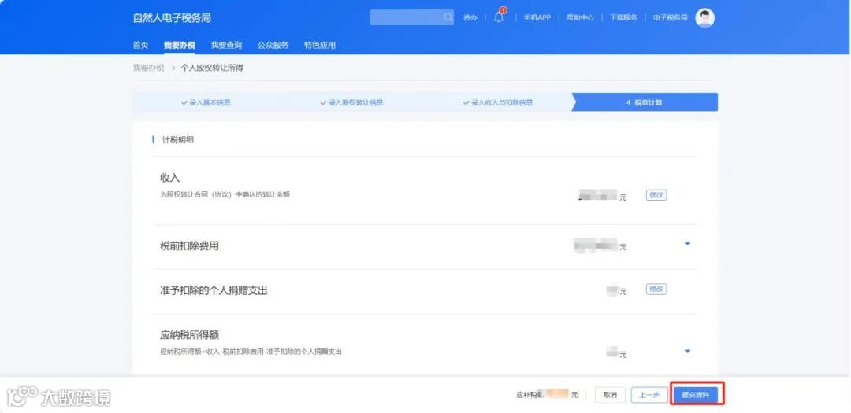This screenshot has width=851, height=413.
Task: Click step 录入收入与扣除信息
Action: pyautogui.click(x=498, y=102)
